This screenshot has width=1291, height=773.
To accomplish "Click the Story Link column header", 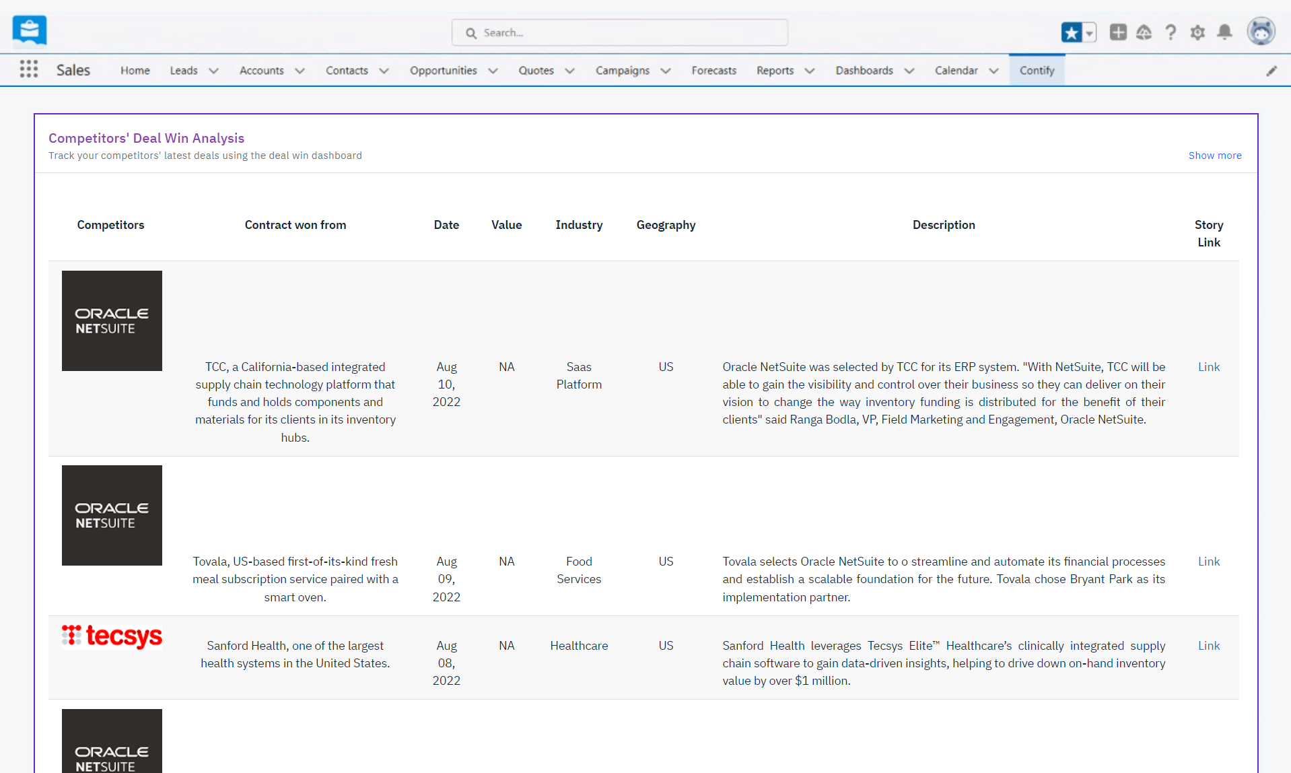I will click(x=1209, y=234).
